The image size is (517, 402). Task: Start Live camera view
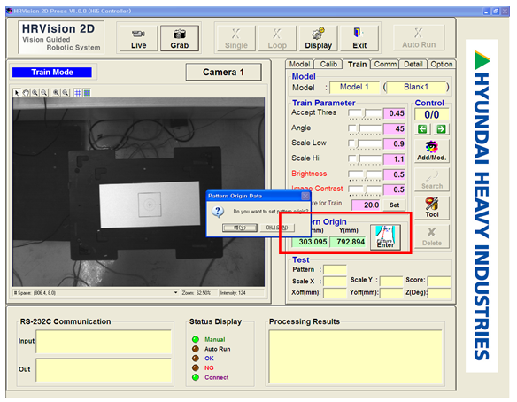coord(138,39)
